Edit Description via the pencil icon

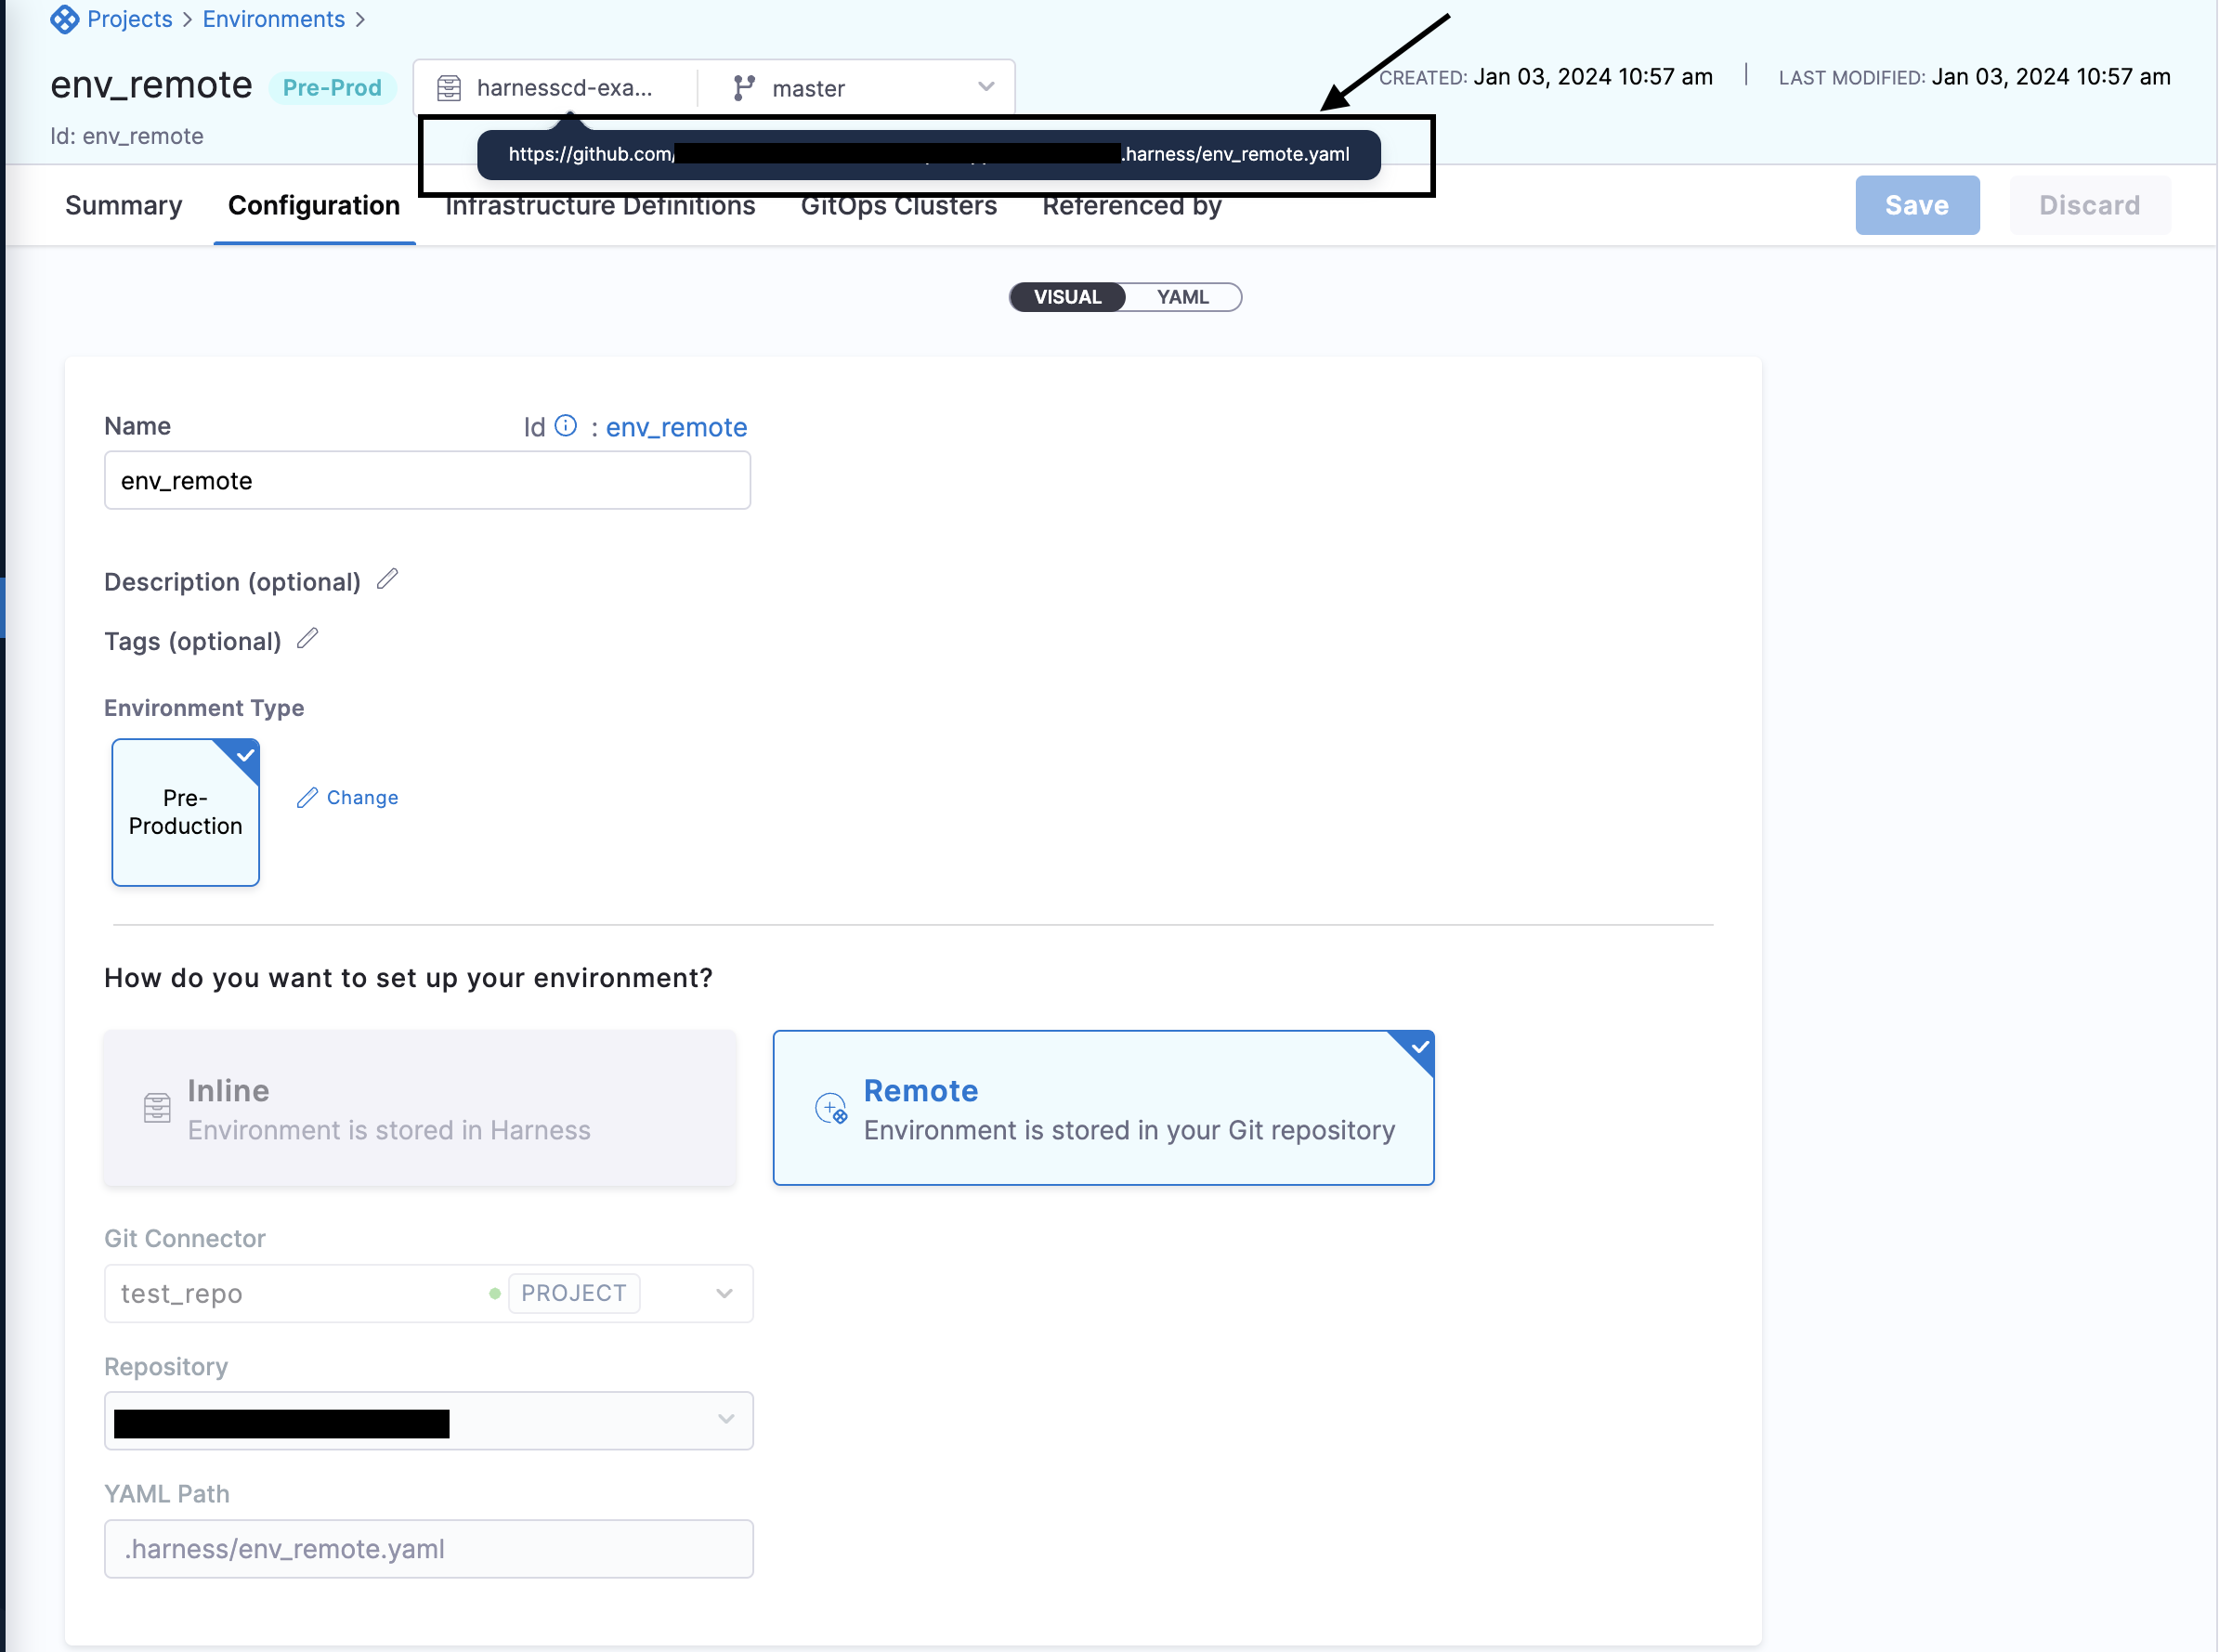coord(387,579)
